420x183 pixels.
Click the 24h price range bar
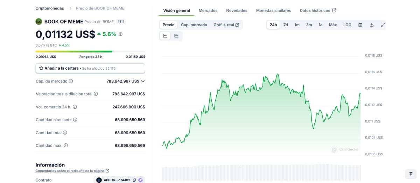pos(90,51)
